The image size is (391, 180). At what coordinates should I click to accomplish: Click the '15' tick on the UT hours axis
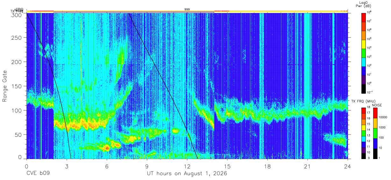click(x=227, y=166)
